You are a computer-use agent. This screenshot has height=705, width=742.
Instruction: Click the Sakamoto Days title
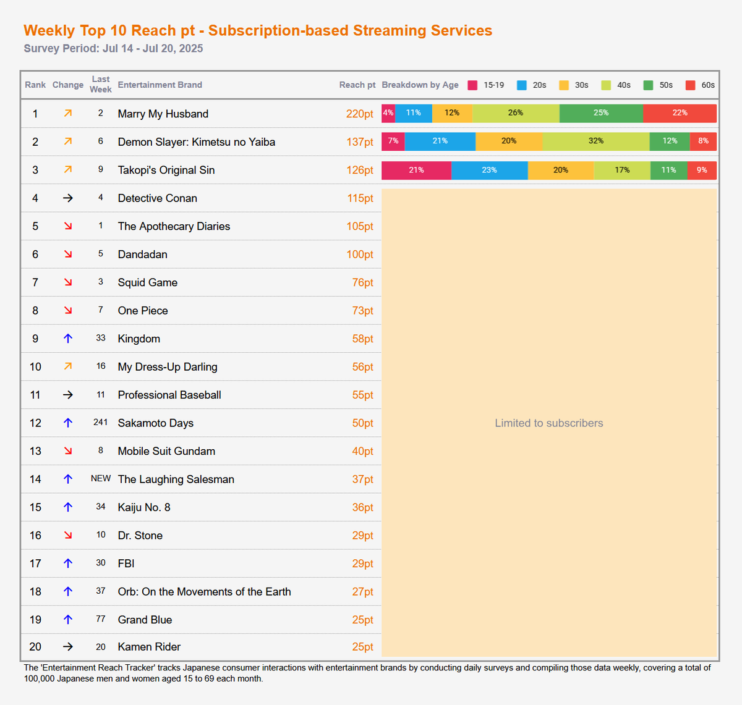(156, 423)
